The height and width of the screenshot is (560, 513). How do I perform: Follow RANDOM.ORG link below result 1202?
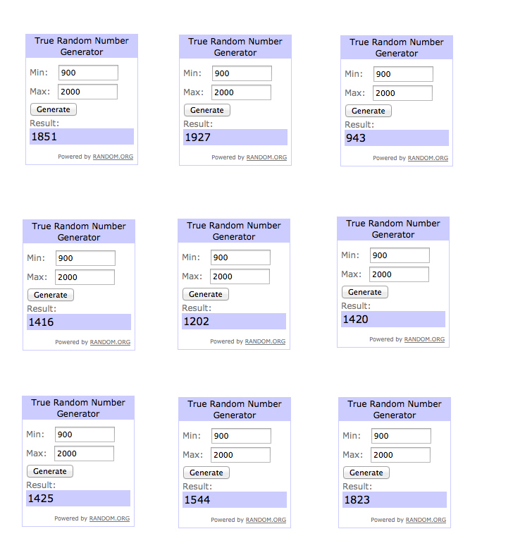click(x=265, y=341)
